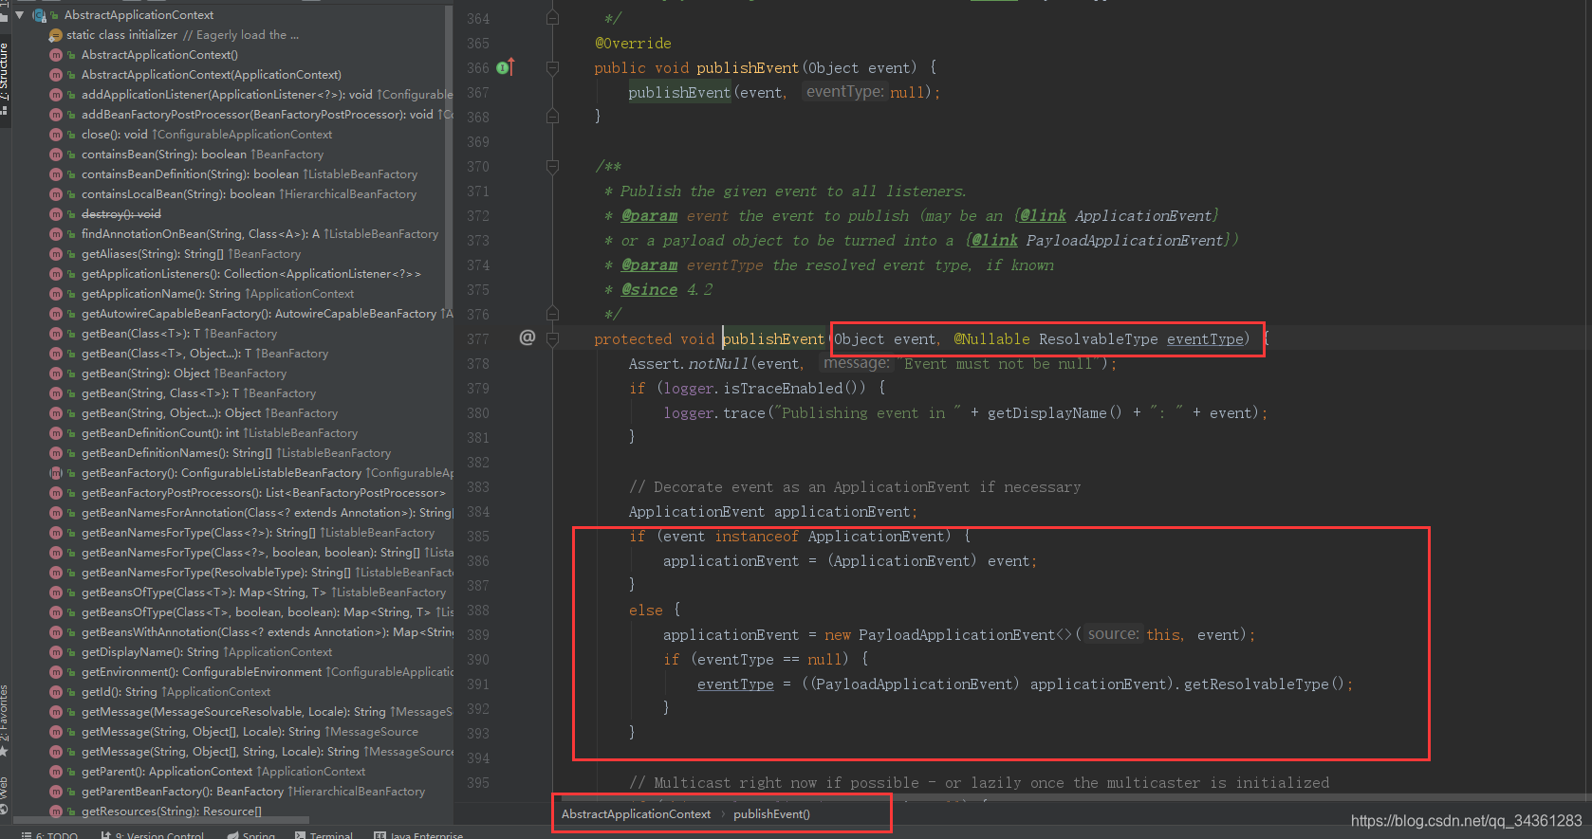Screen dimensions: 1592x839
Task: Click method icon beside containsBean(String)
Action: click(x=55, y=155)
